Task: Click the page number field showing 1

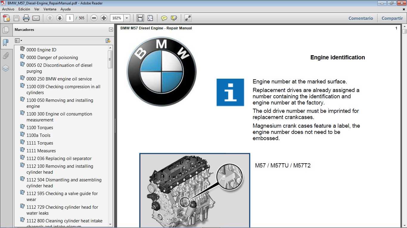Action: click(70, 18)
